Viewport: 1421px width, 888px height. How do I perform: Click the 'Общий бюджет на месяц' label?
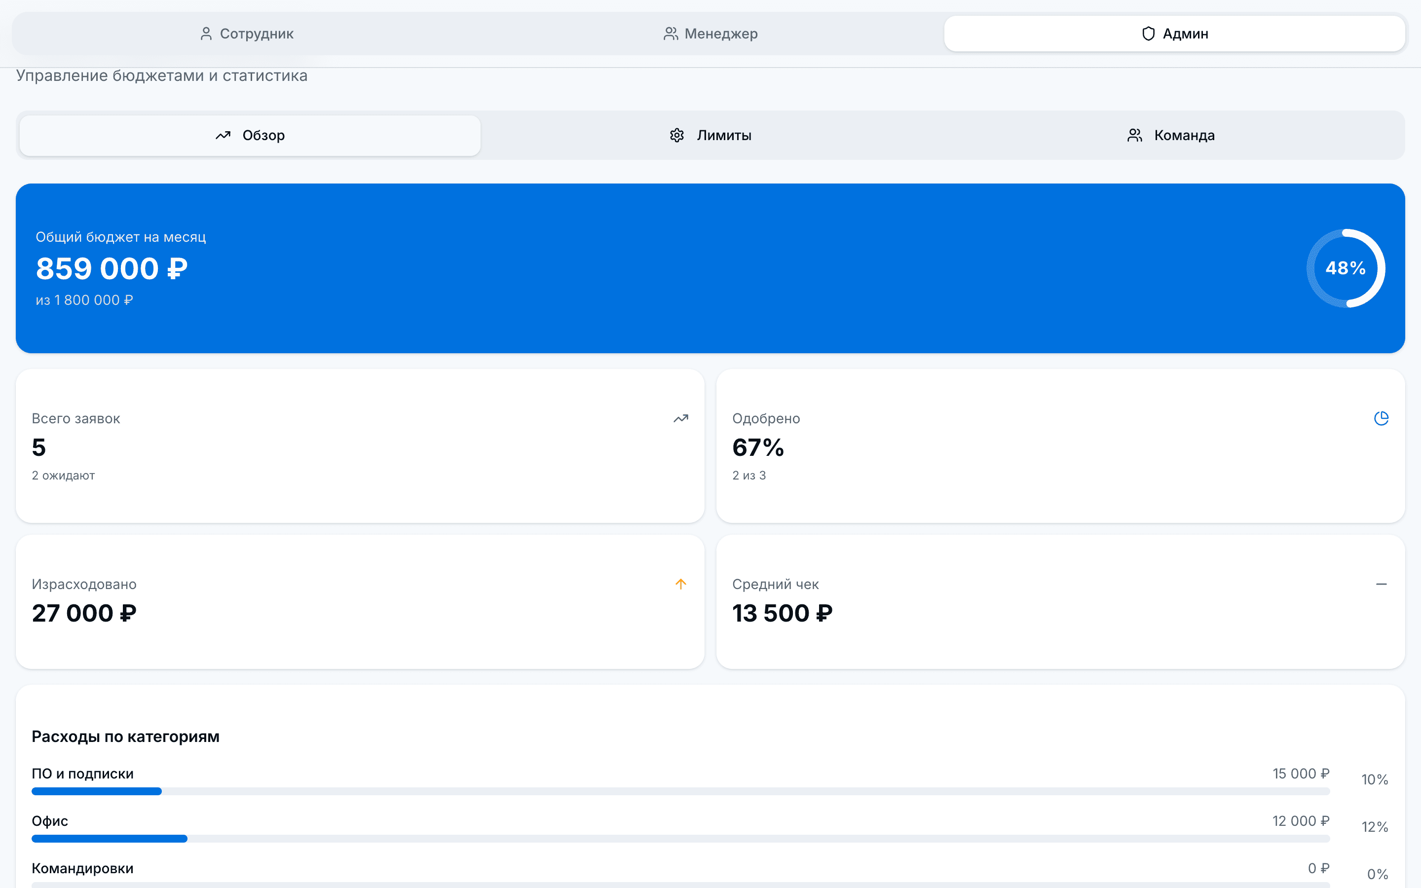120,237
